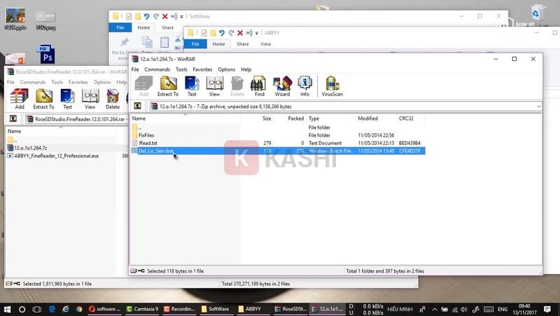Viewport: 560px width, 316px height.
Task: Open the Commands menu in the front WinRAR window
Action: 157,69
